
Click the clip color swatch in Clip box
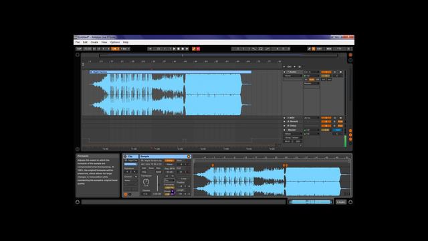coord(131,164)
